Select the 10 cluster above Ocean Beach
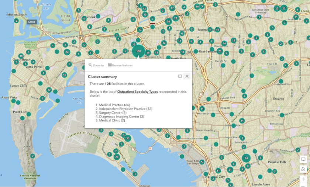Viewport: 310px width, 187px height. pos(21,56)
